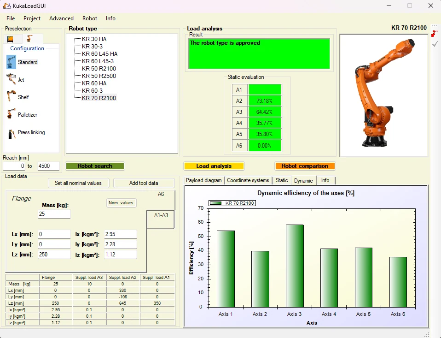Viewport: 441px width, 338px height.
Task: Select the Dynamic tab
Action: [303, 181]
